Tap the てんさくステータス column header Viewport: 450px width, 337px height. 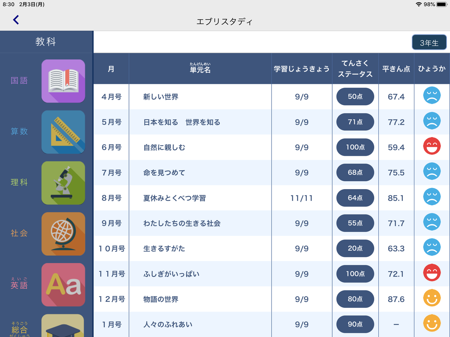pyautogui.click(x=355, y=69)
